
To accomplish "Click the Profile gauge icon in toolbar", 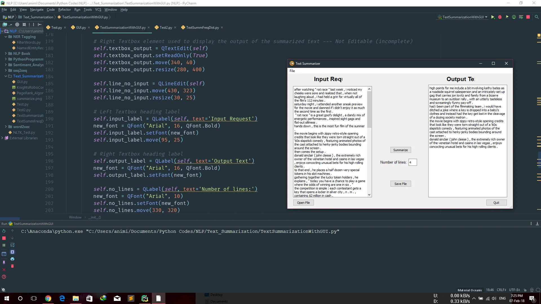I will coord(514,17).
